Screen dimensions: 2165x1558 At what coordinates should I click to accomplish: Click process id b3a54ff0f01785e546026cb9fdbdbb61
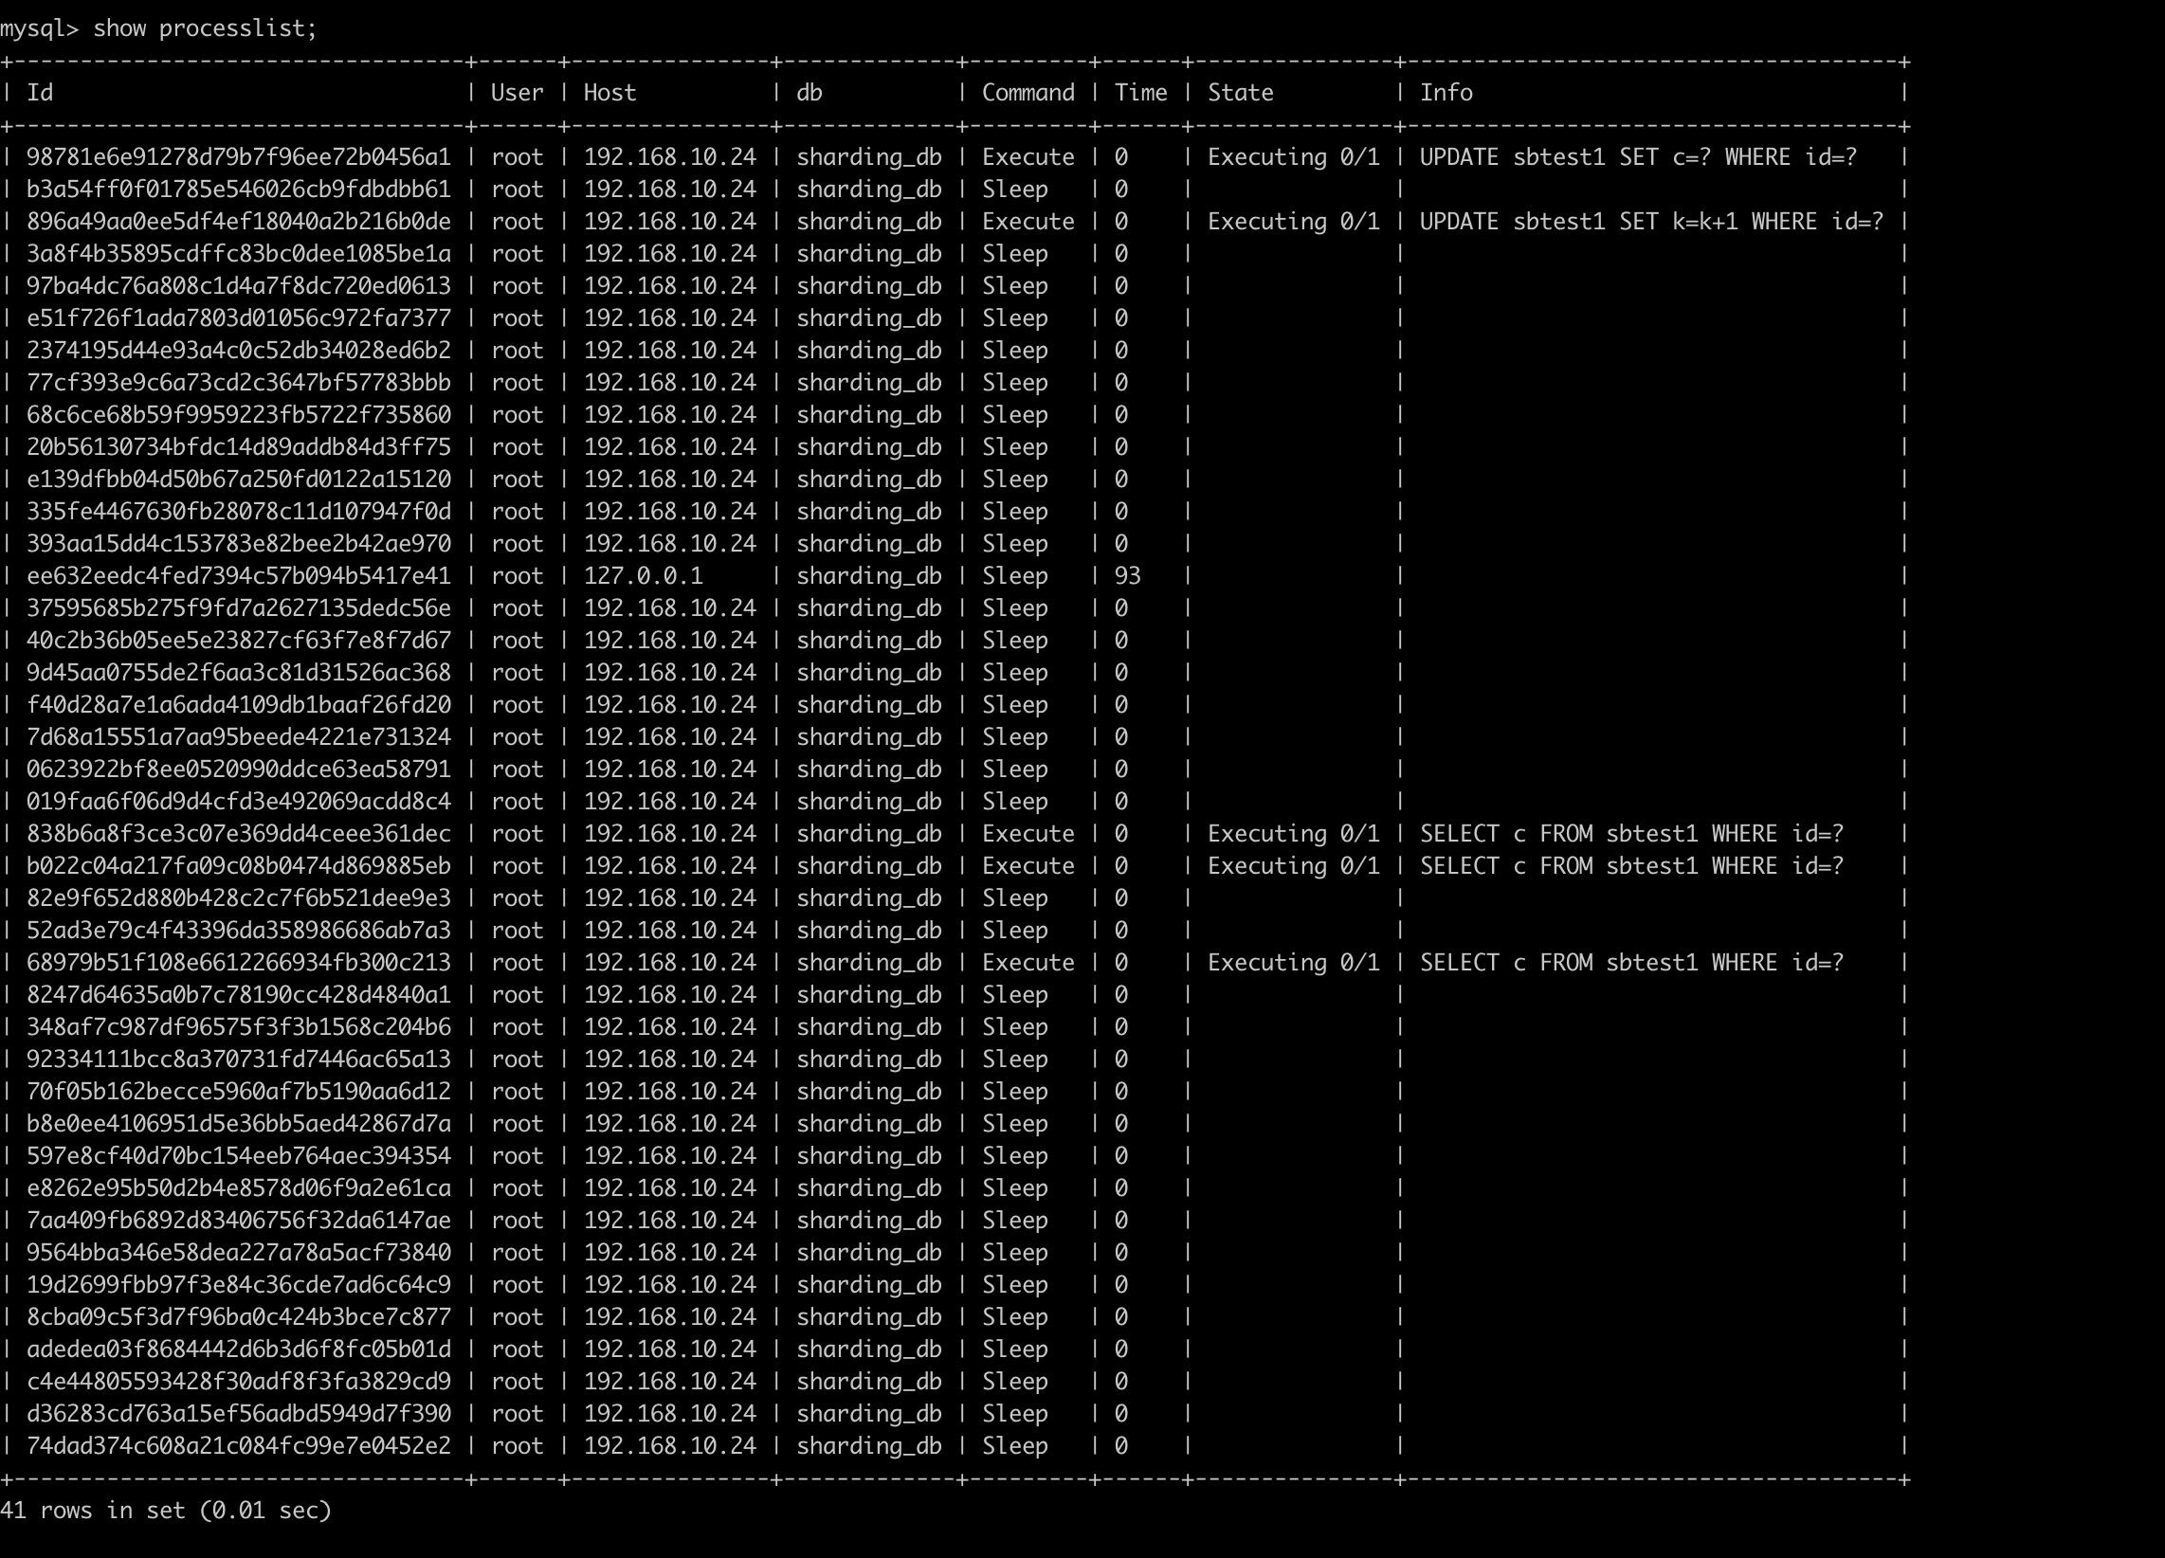click(238, 190)
